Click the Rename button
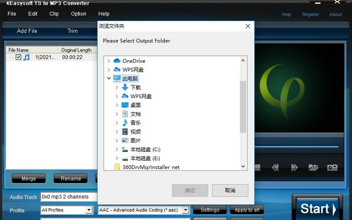 70,179
